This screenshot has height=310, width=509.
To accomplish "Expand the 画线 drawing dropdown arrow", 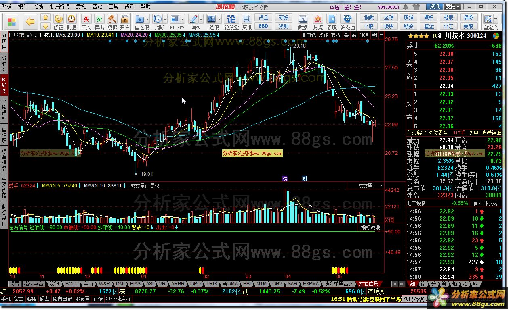I will (x=201, y=19).
